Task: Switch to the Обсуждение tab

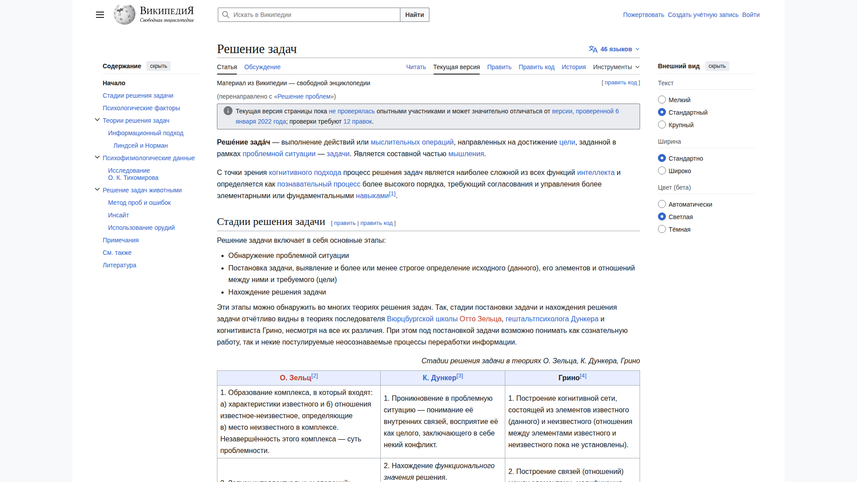Action: (x=262, y=67)
